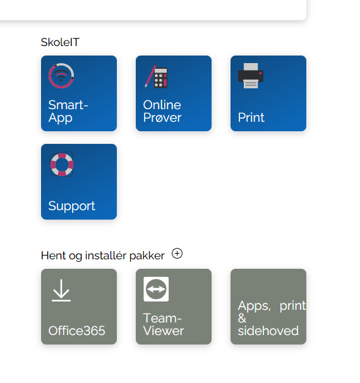Image resolution: width=360 pixels, height=383 pixels.
Task: Click blank area above Apps, print label
Action: 268,285
